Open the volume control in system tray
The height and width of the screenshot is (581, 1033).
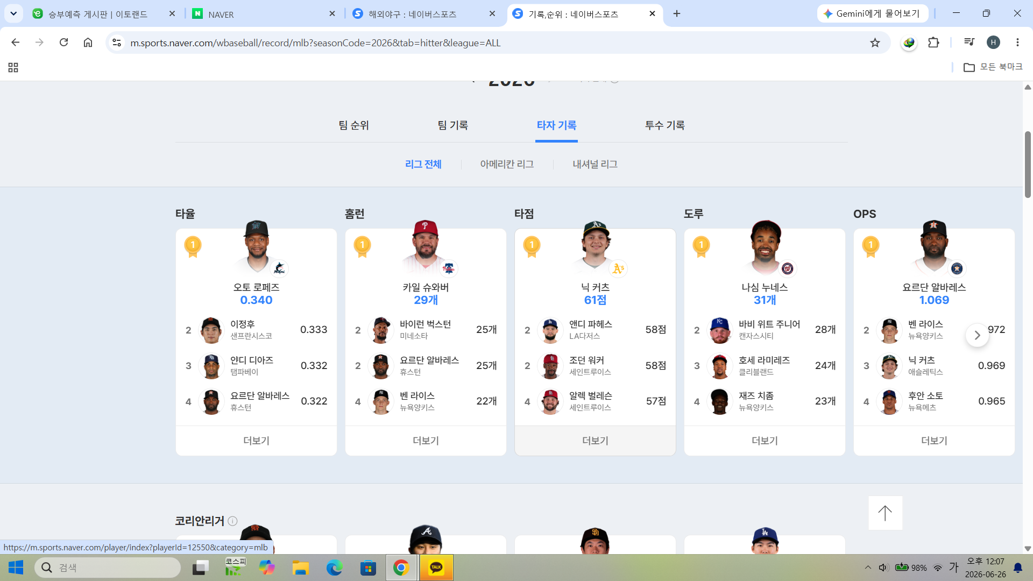882,568
